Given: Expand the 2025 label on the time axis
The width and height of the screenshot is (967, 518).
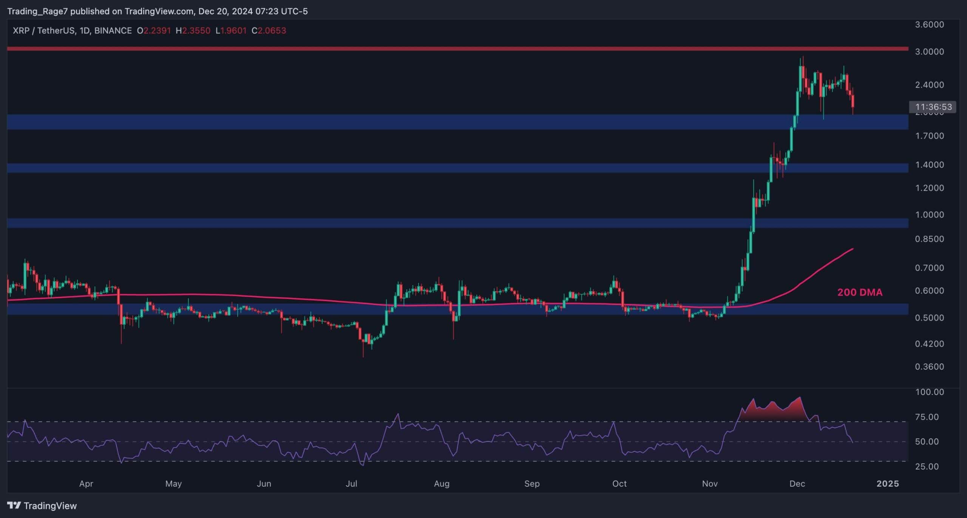Looking at the screenshot, I should tap(887, 484).
